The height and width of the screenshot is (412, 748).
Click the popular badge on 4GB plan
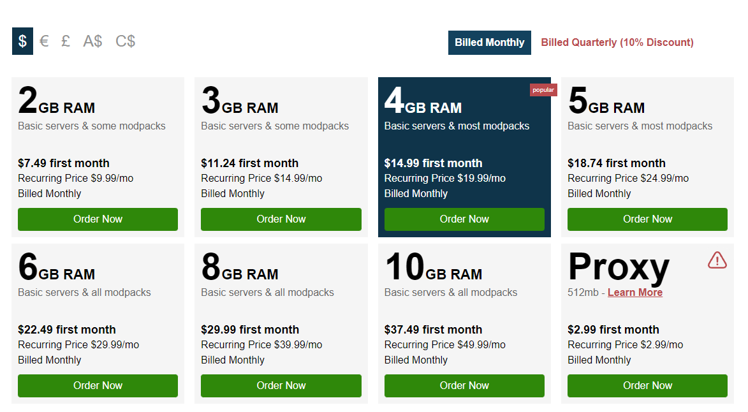(543, 90)
